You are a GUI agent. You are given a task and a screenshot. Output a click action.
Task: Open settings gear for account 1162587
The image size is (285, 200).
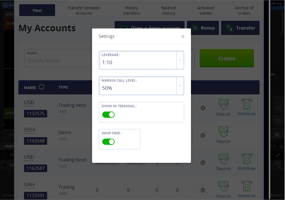pyautogui.click(x=203, y=163)
